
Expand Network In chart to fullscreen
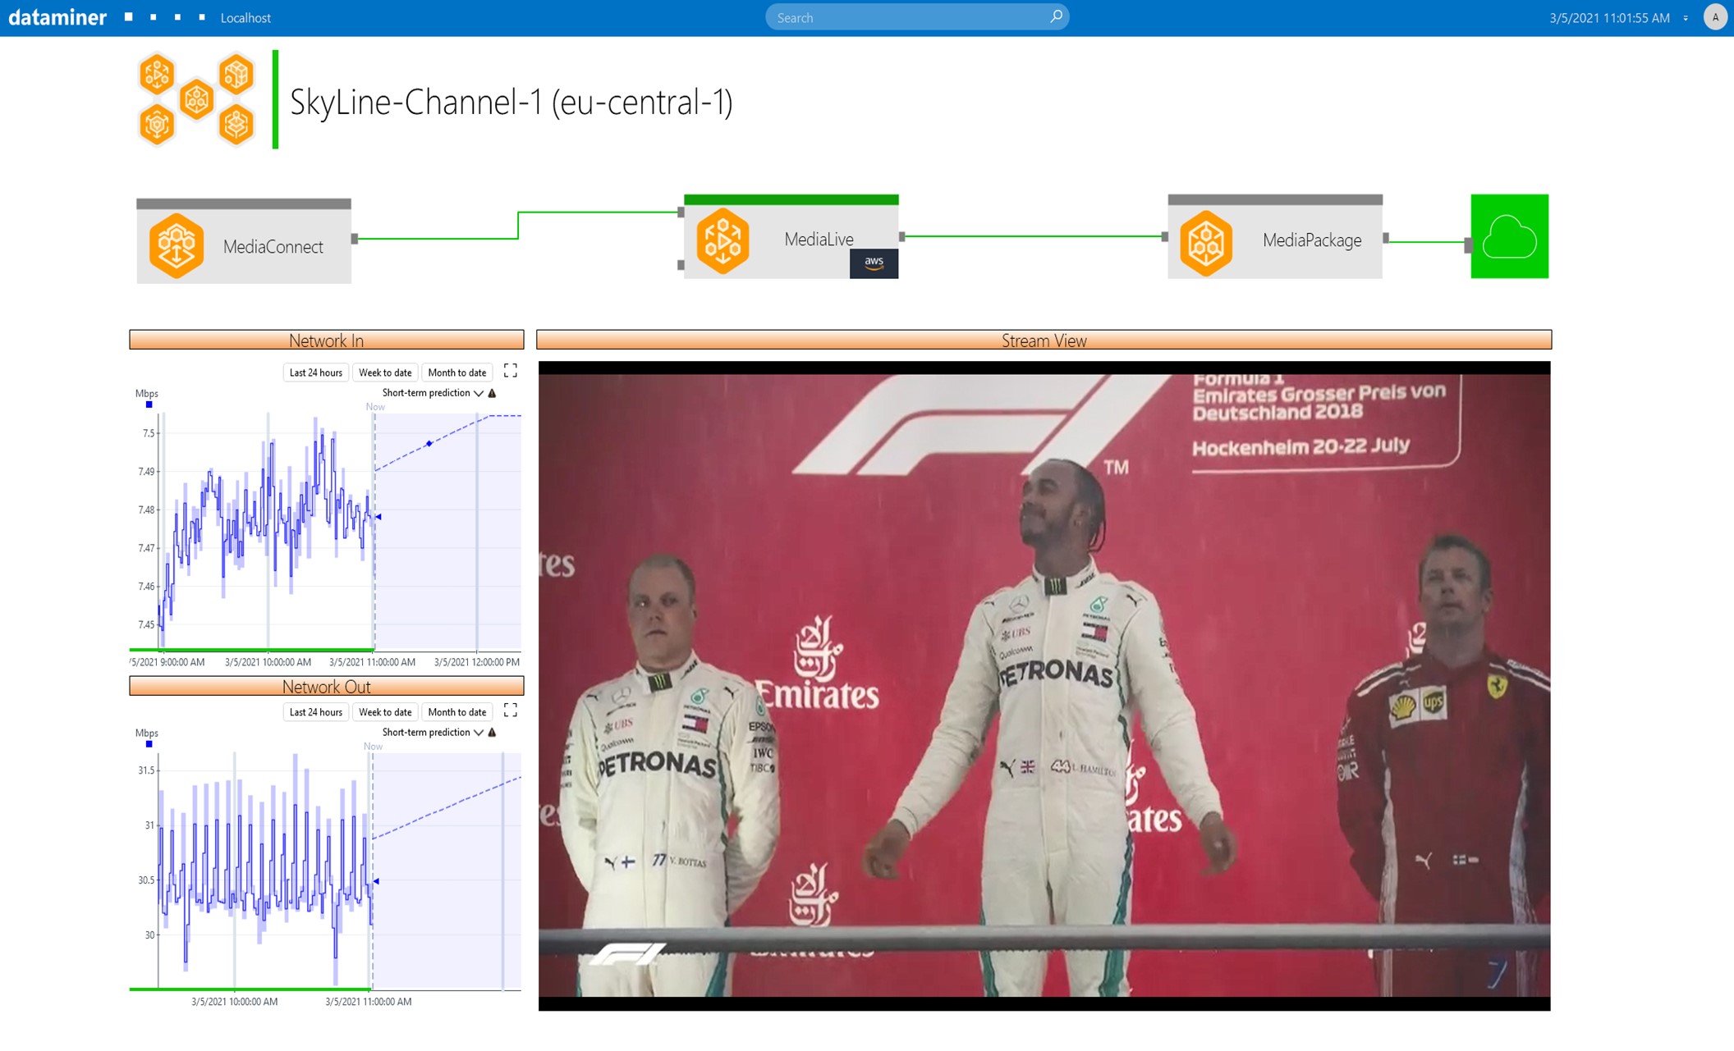(x=510, y=371)
